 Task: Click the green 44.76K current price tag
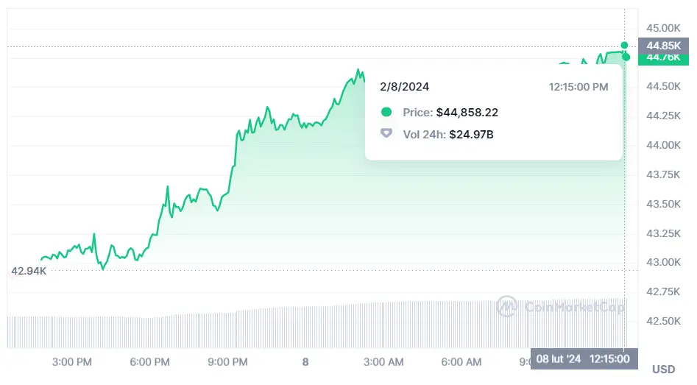pyautogui.click(x=662, y=58)
